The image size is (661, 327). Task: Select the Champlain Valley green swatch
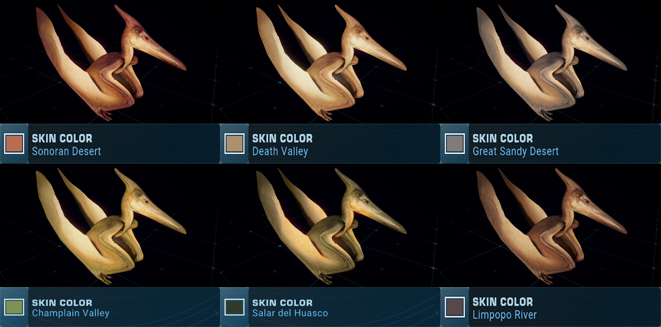14,307
